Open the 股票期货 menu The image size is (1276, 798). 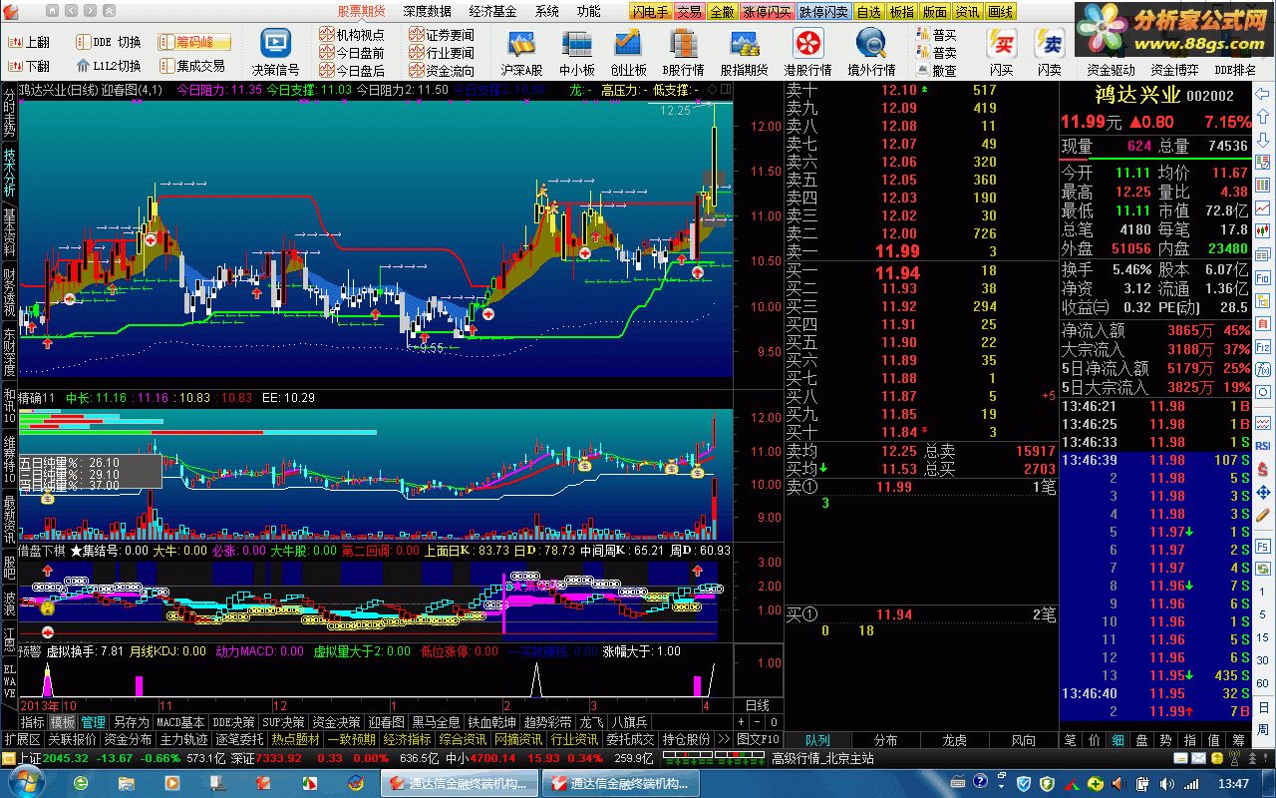(361, 12)
